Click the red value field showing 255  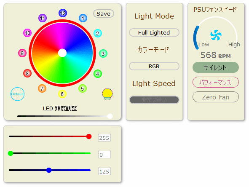pos(104,138)
